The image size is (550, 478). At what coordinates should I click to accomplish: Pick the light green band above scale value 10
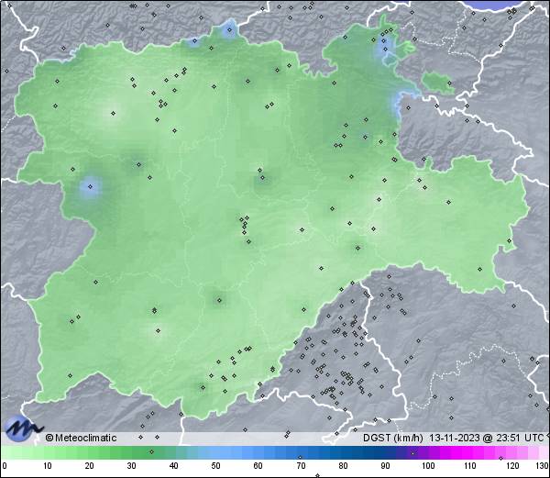click(x=47, y=452)
